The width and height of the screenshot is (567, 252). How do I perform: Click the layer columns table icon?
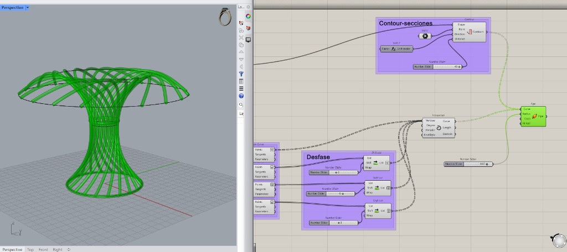(241, 81)
